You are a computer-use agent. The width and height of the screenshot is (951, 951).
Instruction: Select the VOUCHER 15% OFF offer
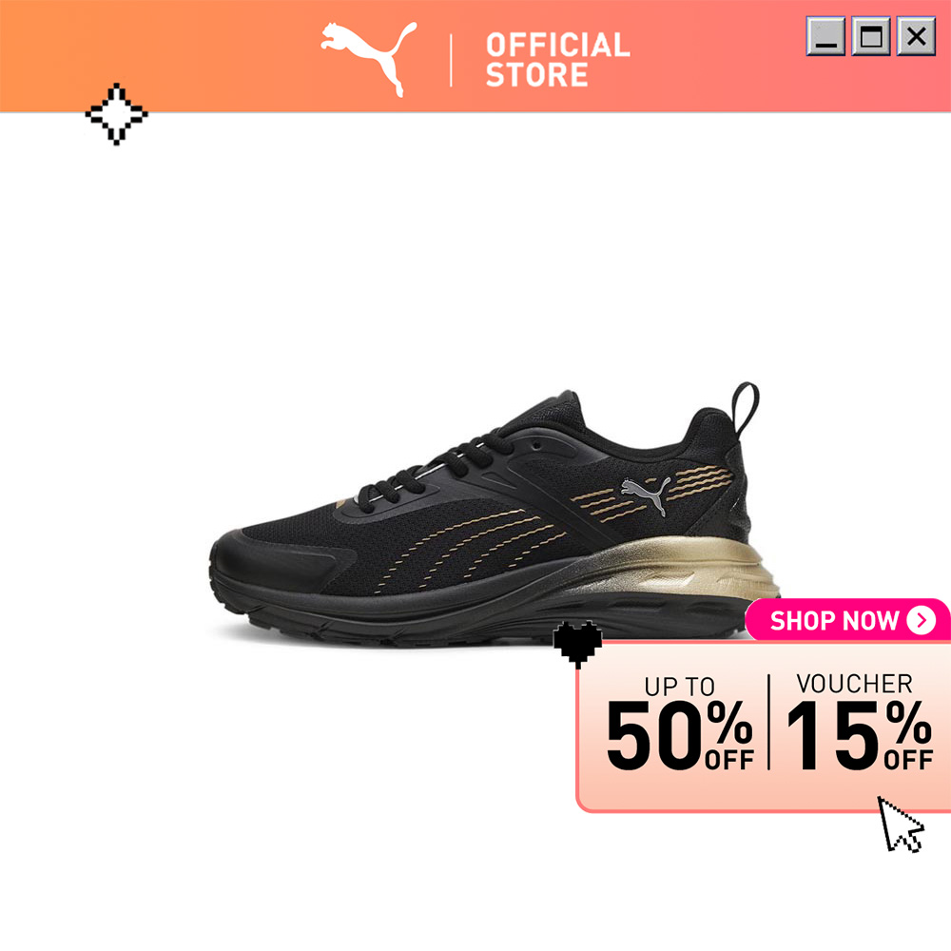pyautogui.click(x=859, y=722)
